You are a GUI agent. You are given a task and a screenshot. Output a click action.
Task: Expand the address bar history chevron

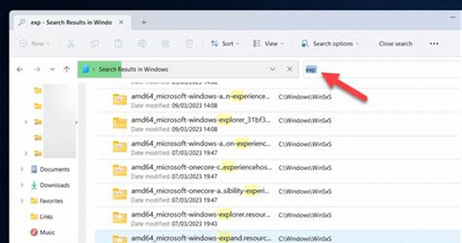(x=273, y=69)
